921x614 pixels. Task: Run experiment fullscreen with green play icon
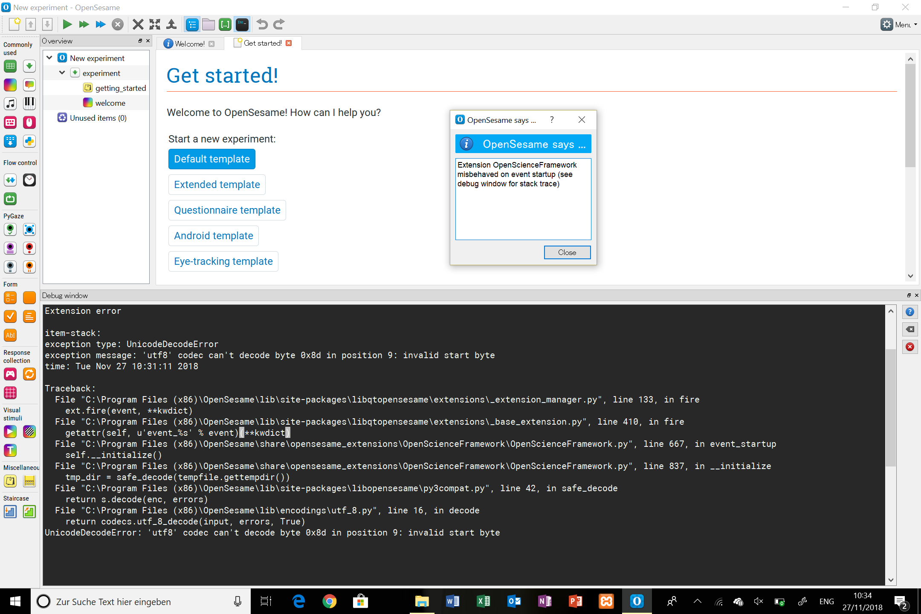[x=67, y=24]
